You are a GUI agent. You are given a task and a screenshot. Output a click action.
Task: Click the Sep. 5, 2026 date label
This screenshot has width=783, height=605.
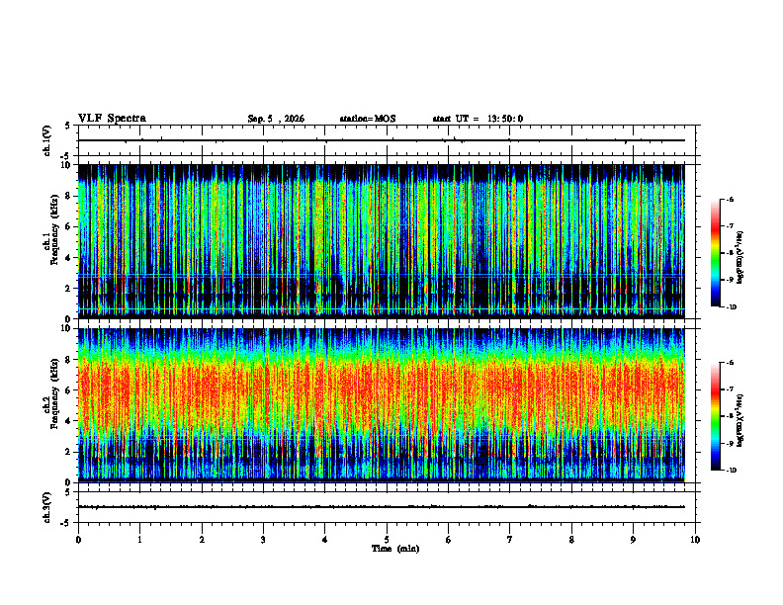click(x=276, y=119)
